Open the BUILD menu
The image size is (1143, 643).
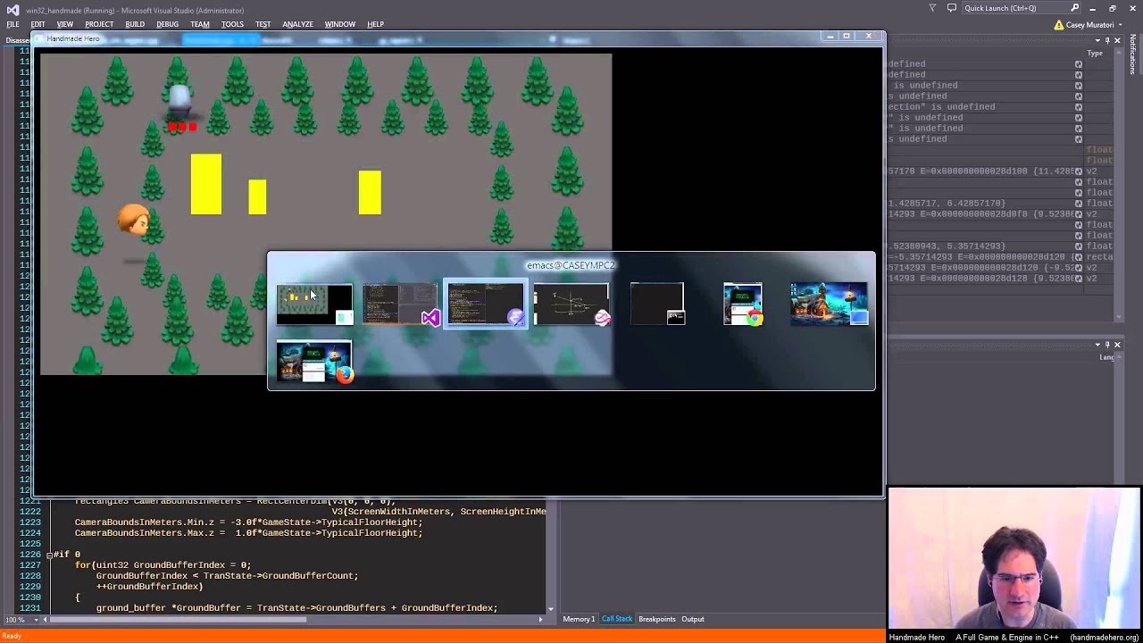tap(135, 24)
